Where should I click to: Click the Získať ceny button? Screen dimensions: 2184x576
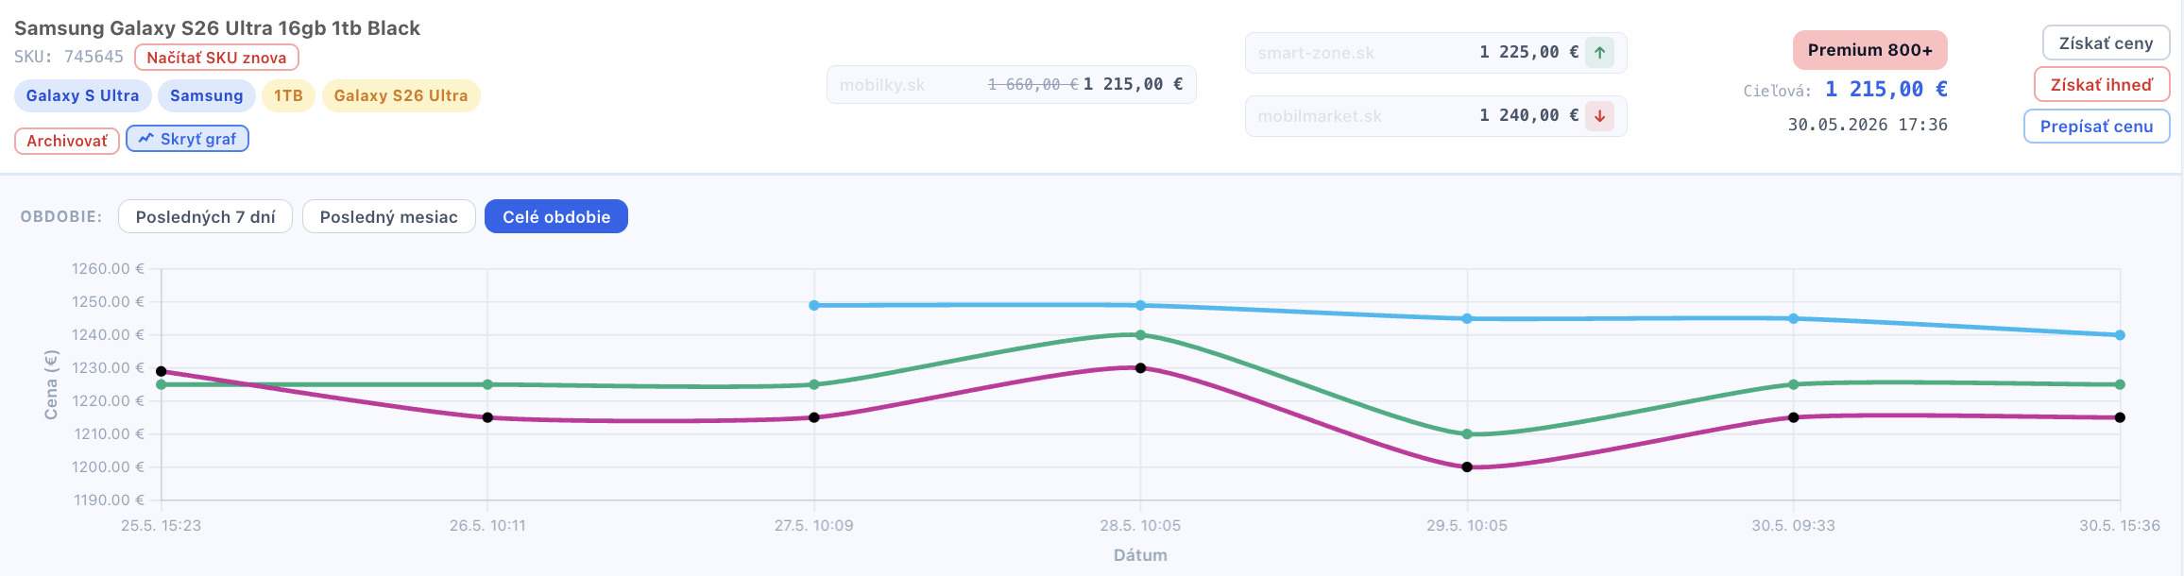click(x=2106, y=43)
